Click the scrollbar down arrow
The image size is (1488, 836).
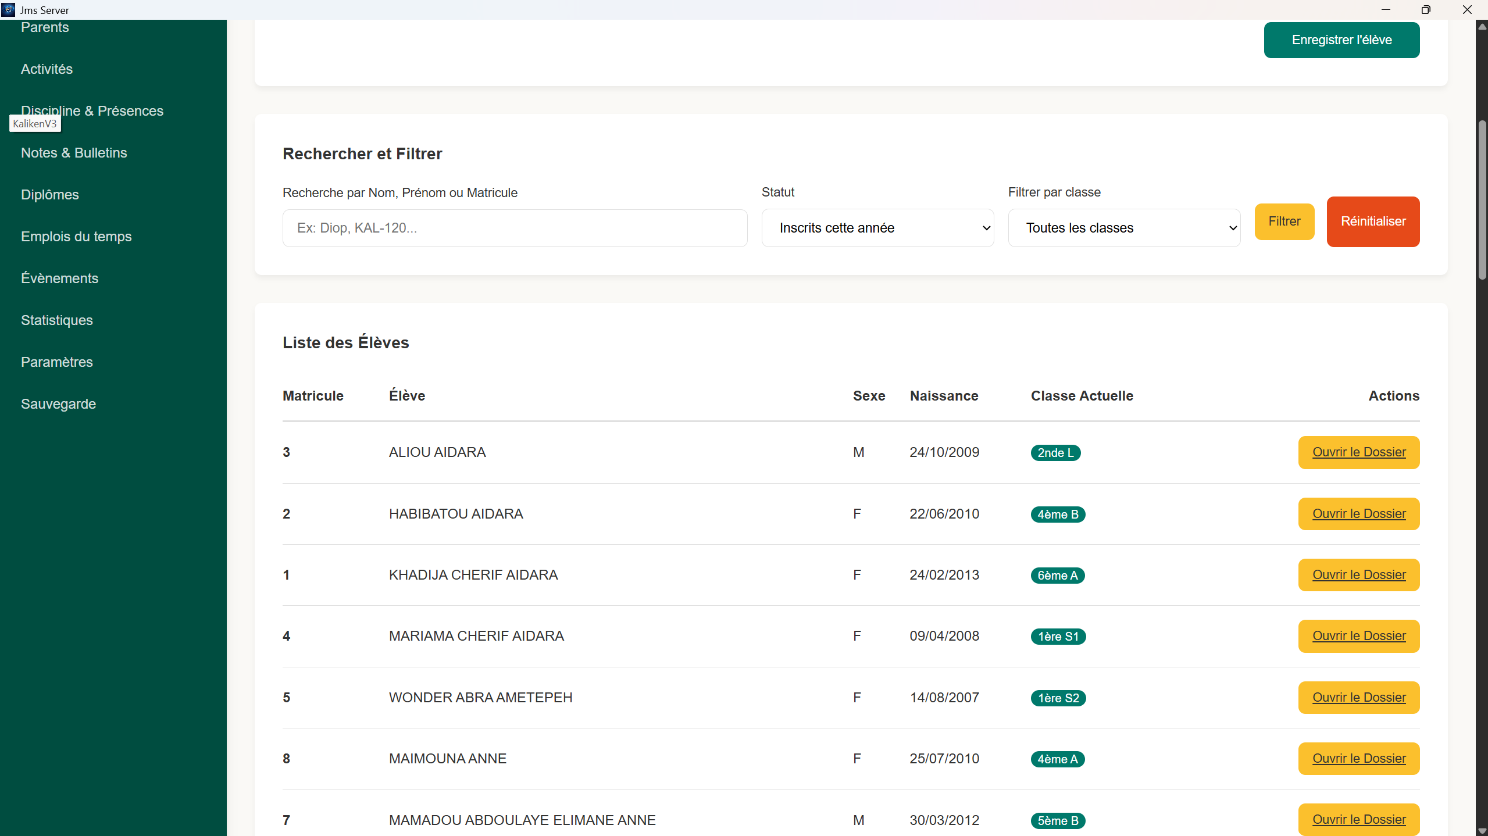1482,831
